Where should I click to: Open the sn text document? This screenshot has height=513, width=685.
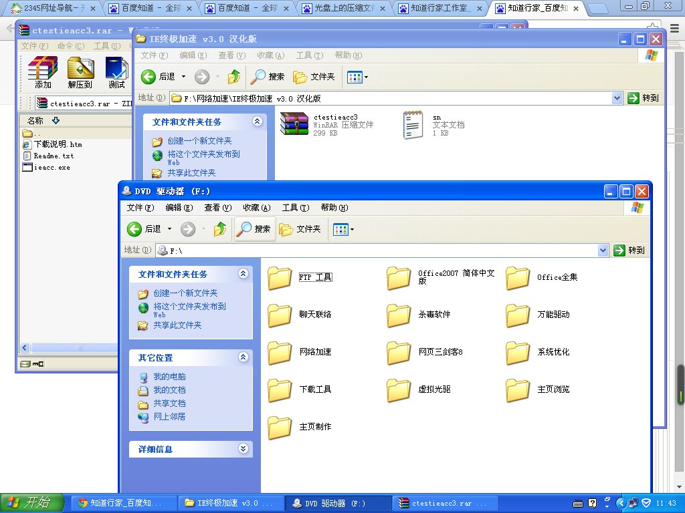413,124
